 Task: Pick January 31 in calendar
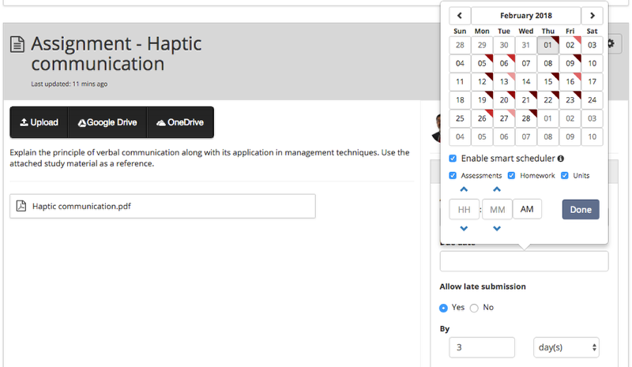point(526,45)
